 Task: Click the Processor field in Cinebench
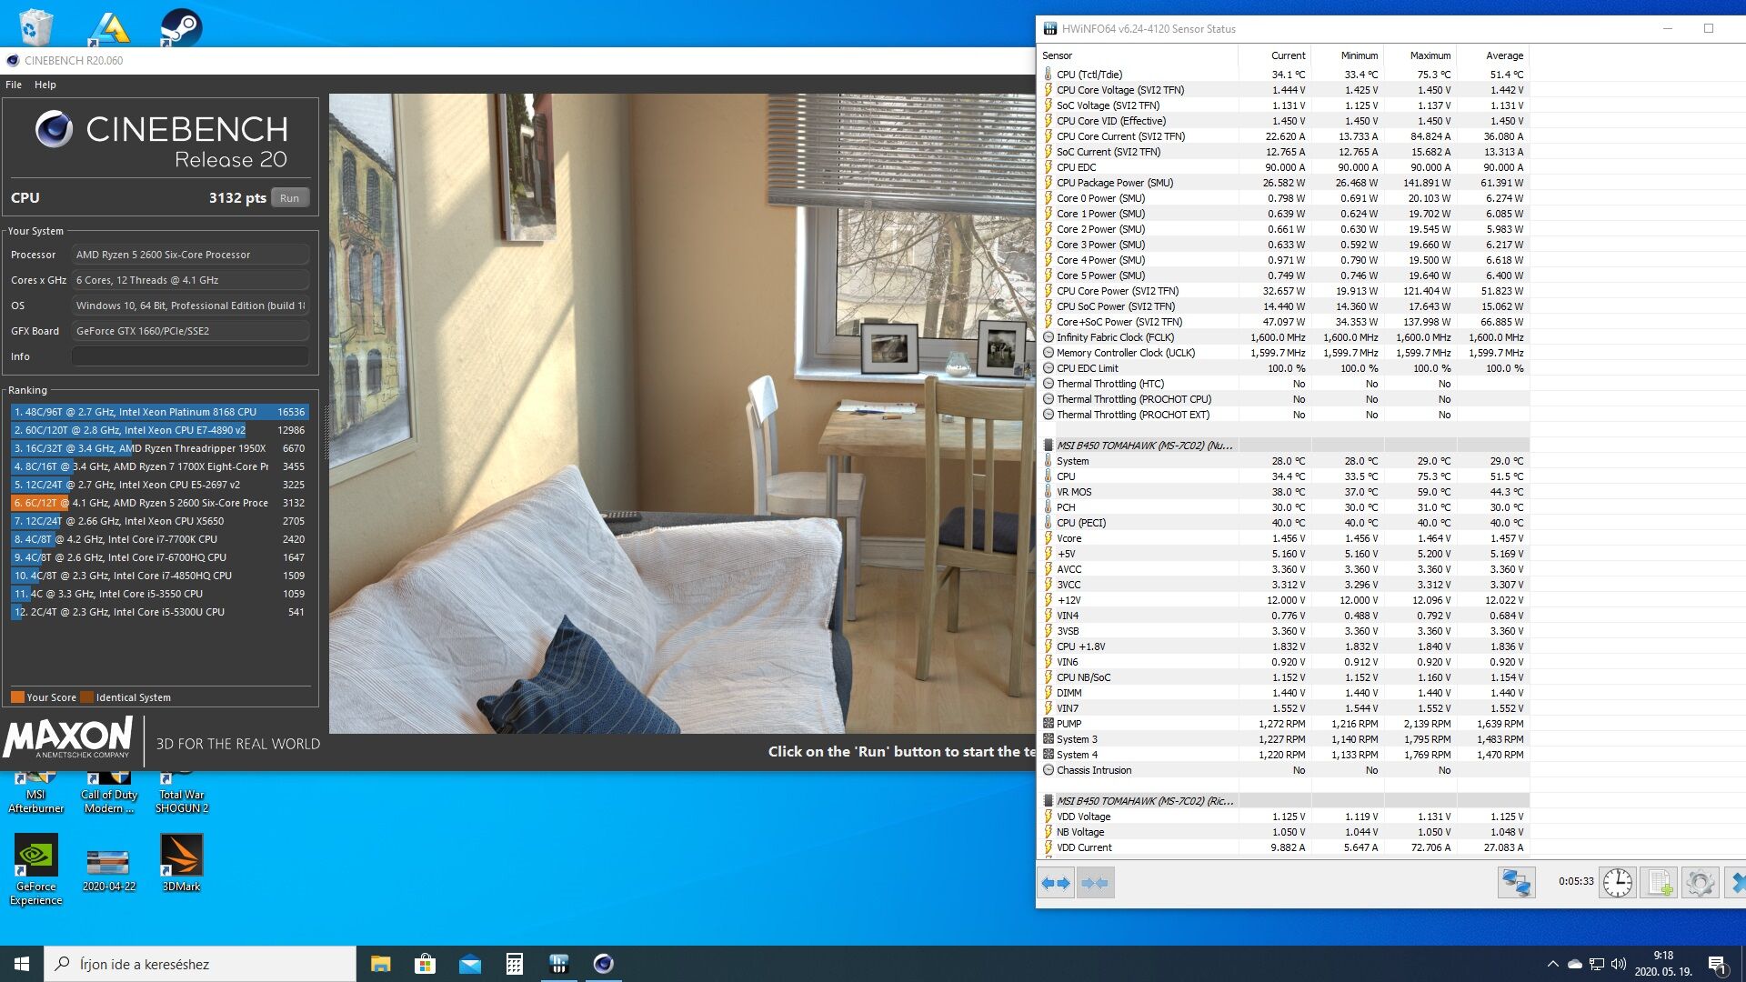[190, 255]
